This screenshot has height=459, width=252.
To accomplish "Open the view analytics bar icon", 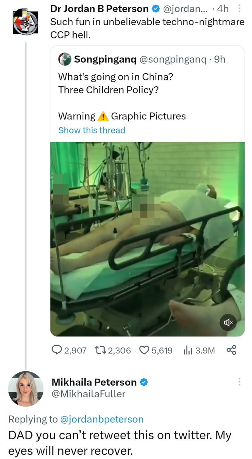I will pyautogui.click(x=187, y=350).
